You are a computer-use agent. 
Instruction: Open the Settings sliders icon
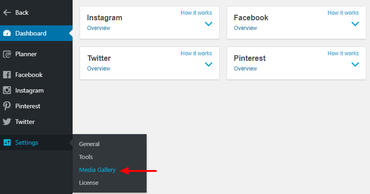[7, 142]
